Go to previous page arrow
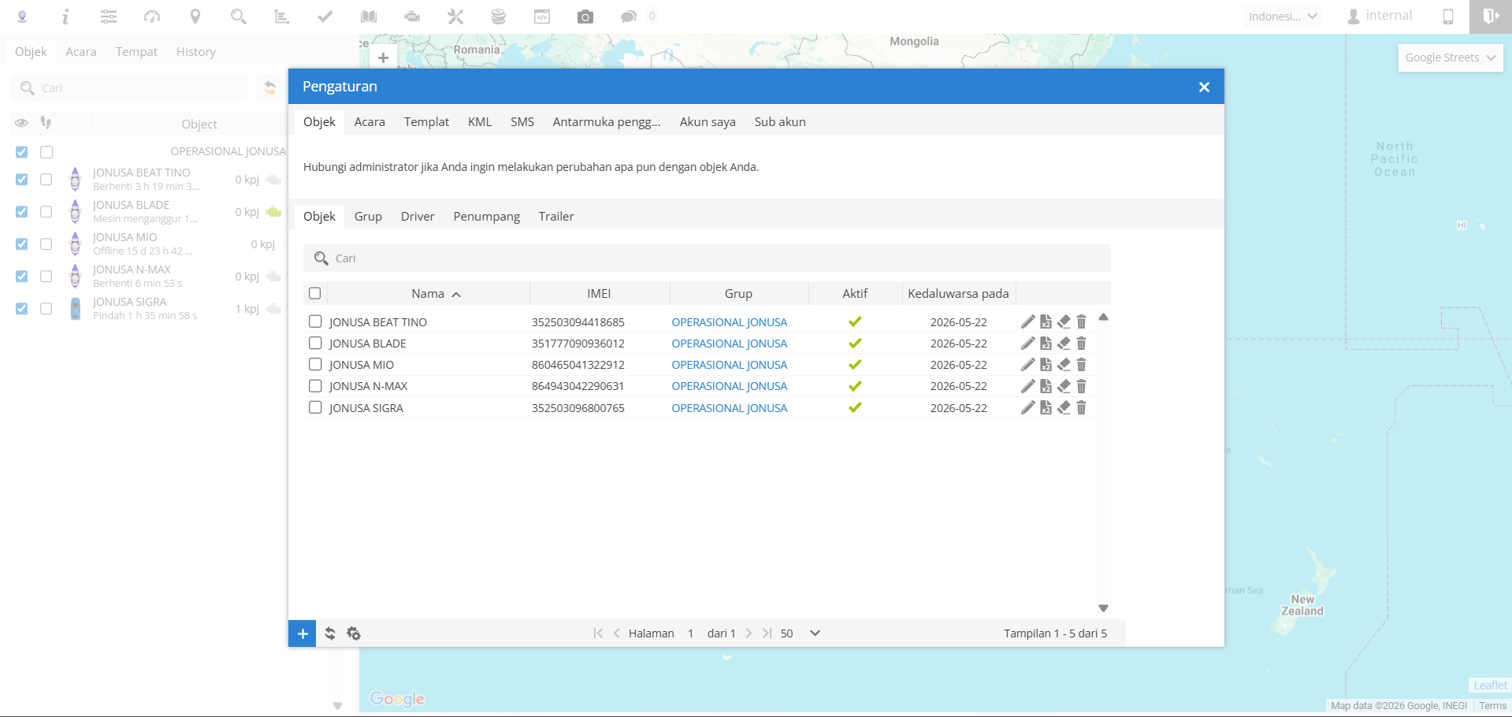 (x=617, y=633)
